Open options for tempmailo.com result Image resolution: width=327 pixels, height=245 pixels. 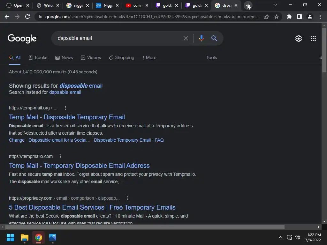point(60,156)
